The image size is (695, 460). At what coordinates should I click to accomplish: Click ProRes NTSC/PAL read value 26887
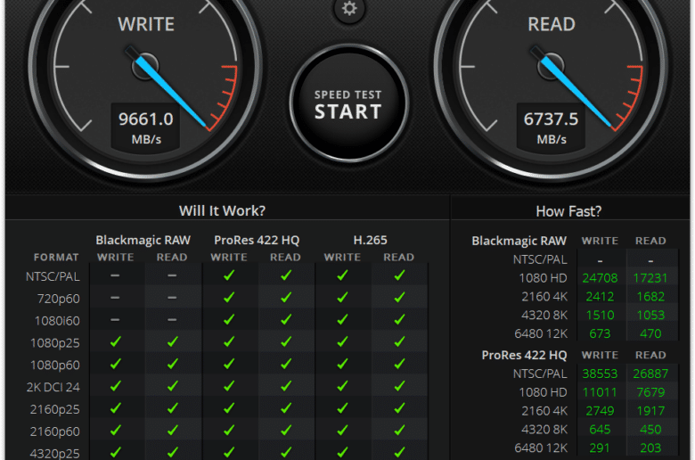[x=650, y=374]
